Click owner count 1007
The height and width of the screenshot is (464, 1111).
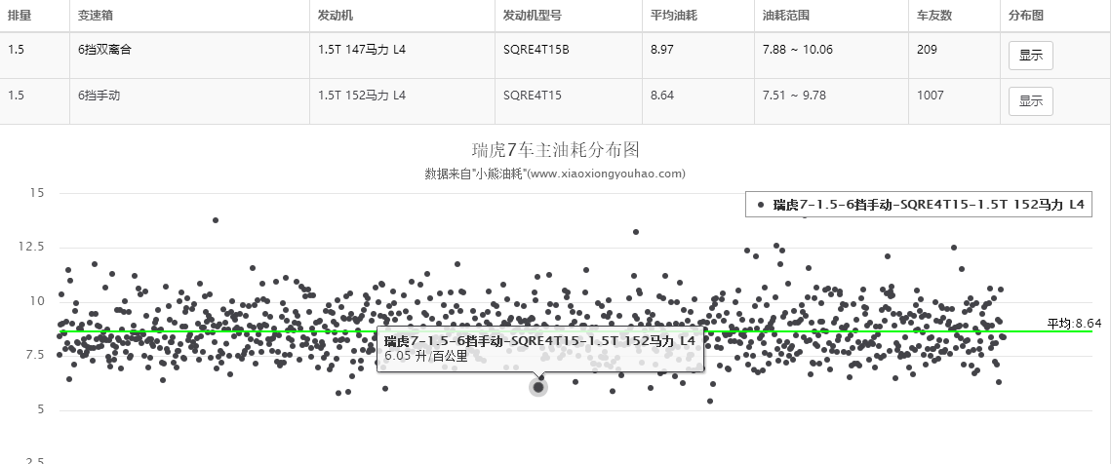(x=931, y=95)
